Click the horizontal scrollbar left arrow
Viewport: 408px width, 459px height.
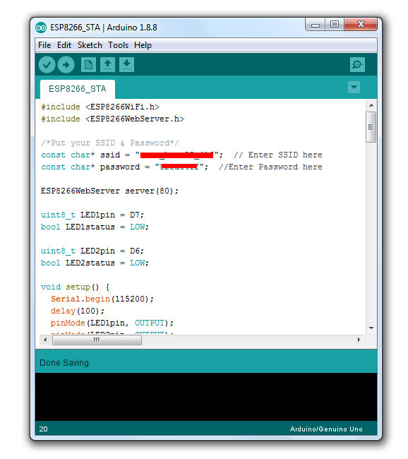(45, 340)
